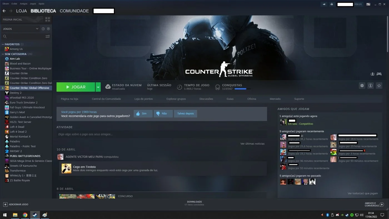Click the main page vertical scrollbar
The width and height of the screenshot is (389, 219).
pyautogui.click(x=387, y=34)
